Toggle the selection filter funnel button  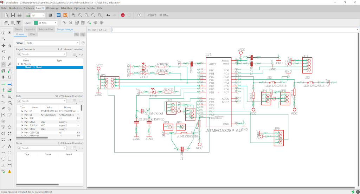click(19, 22)
